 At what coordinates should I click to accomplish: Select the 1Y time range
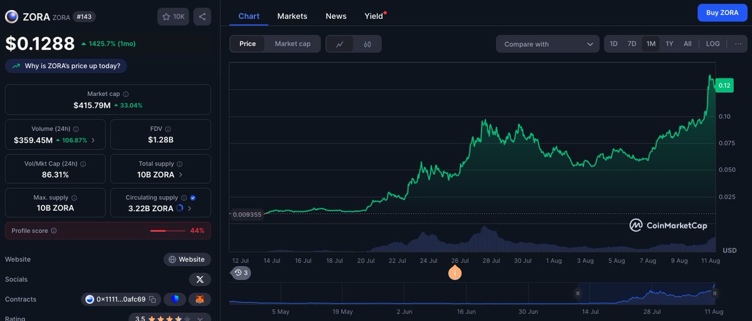coord(669,44)
